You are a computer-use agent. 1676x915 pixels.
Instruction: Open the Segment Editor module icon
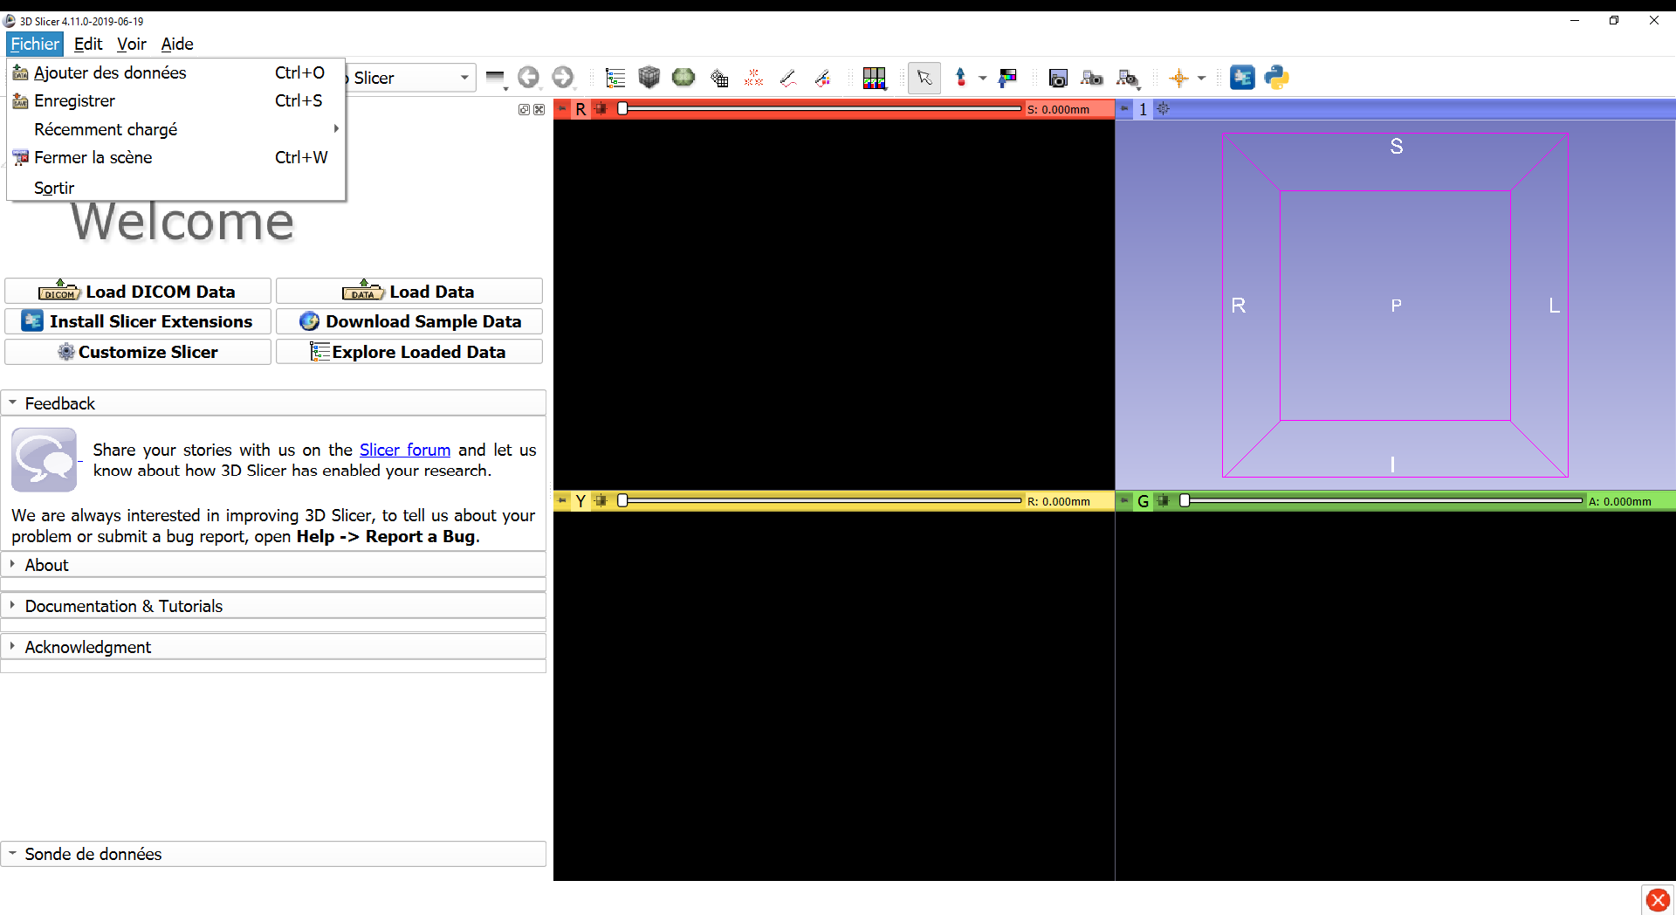[822, 78]
